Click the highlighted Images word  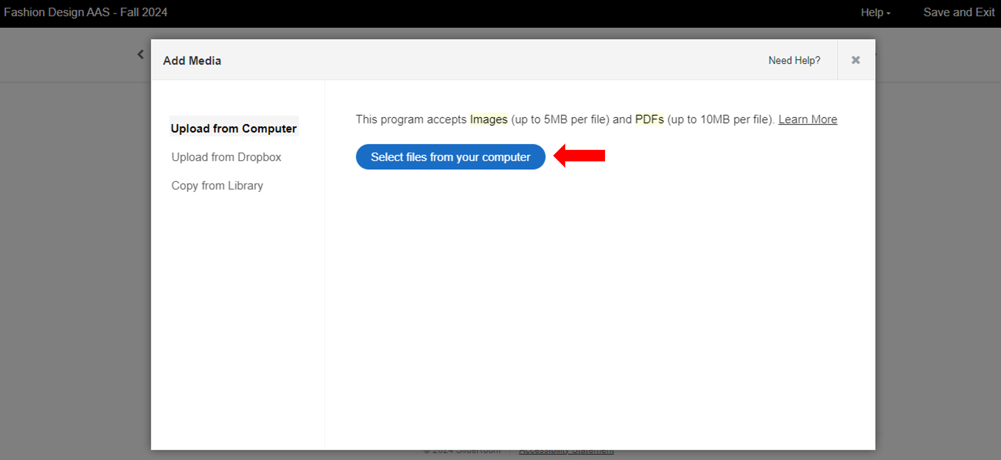pyautogui.click(x=489, y=119)
